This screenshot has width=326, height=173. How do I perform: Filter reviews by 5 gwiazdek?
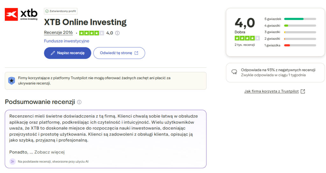(x=290, y=19)
